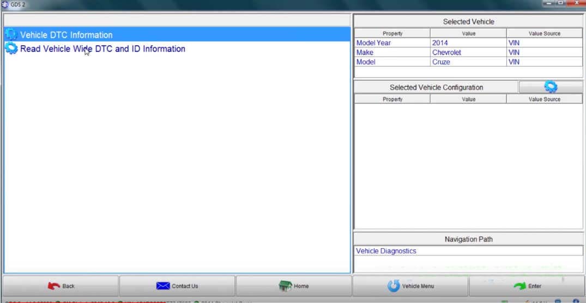Click the 2014 value cell
The width and height of the screenshot is (586, 303).
coord(468,43)
